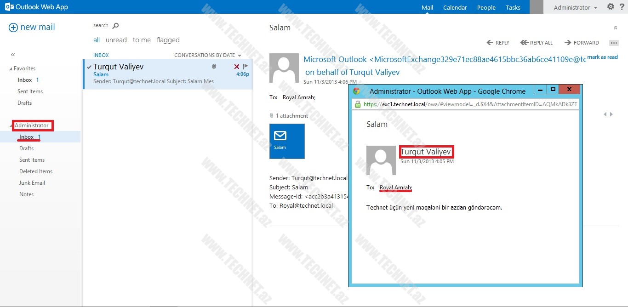Click the new mail plus icon
628x307 pixels.
point(13,28)
